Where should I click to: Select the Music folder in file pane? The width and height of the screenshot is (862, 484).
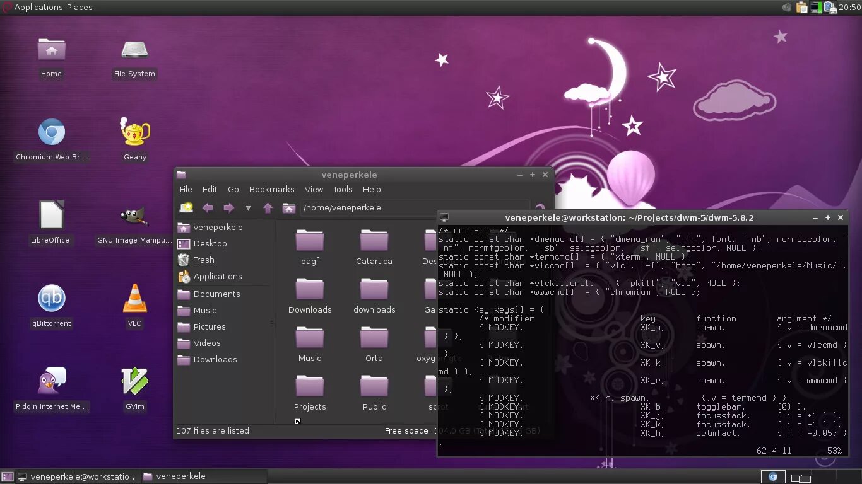[x=310, y=343]
